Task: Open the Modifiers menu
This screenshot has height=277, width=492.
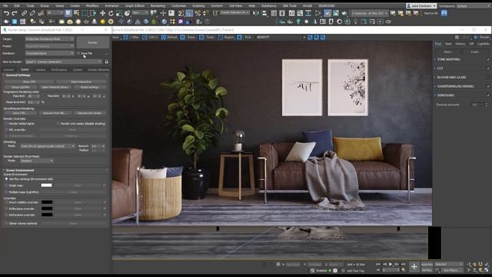Action: pyautogui.click(x=92, y=5)
